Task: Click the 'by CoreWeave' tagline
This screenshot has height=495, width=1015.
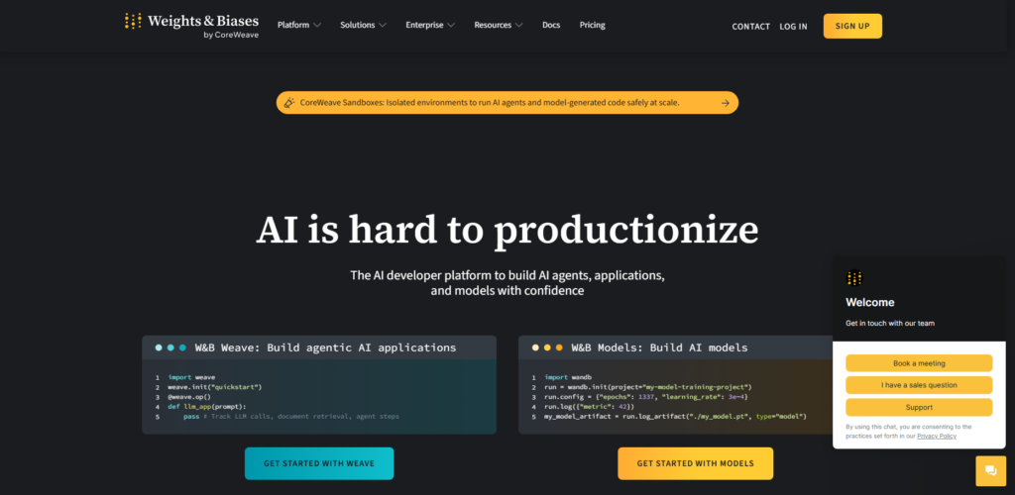Action: point(231,35)
